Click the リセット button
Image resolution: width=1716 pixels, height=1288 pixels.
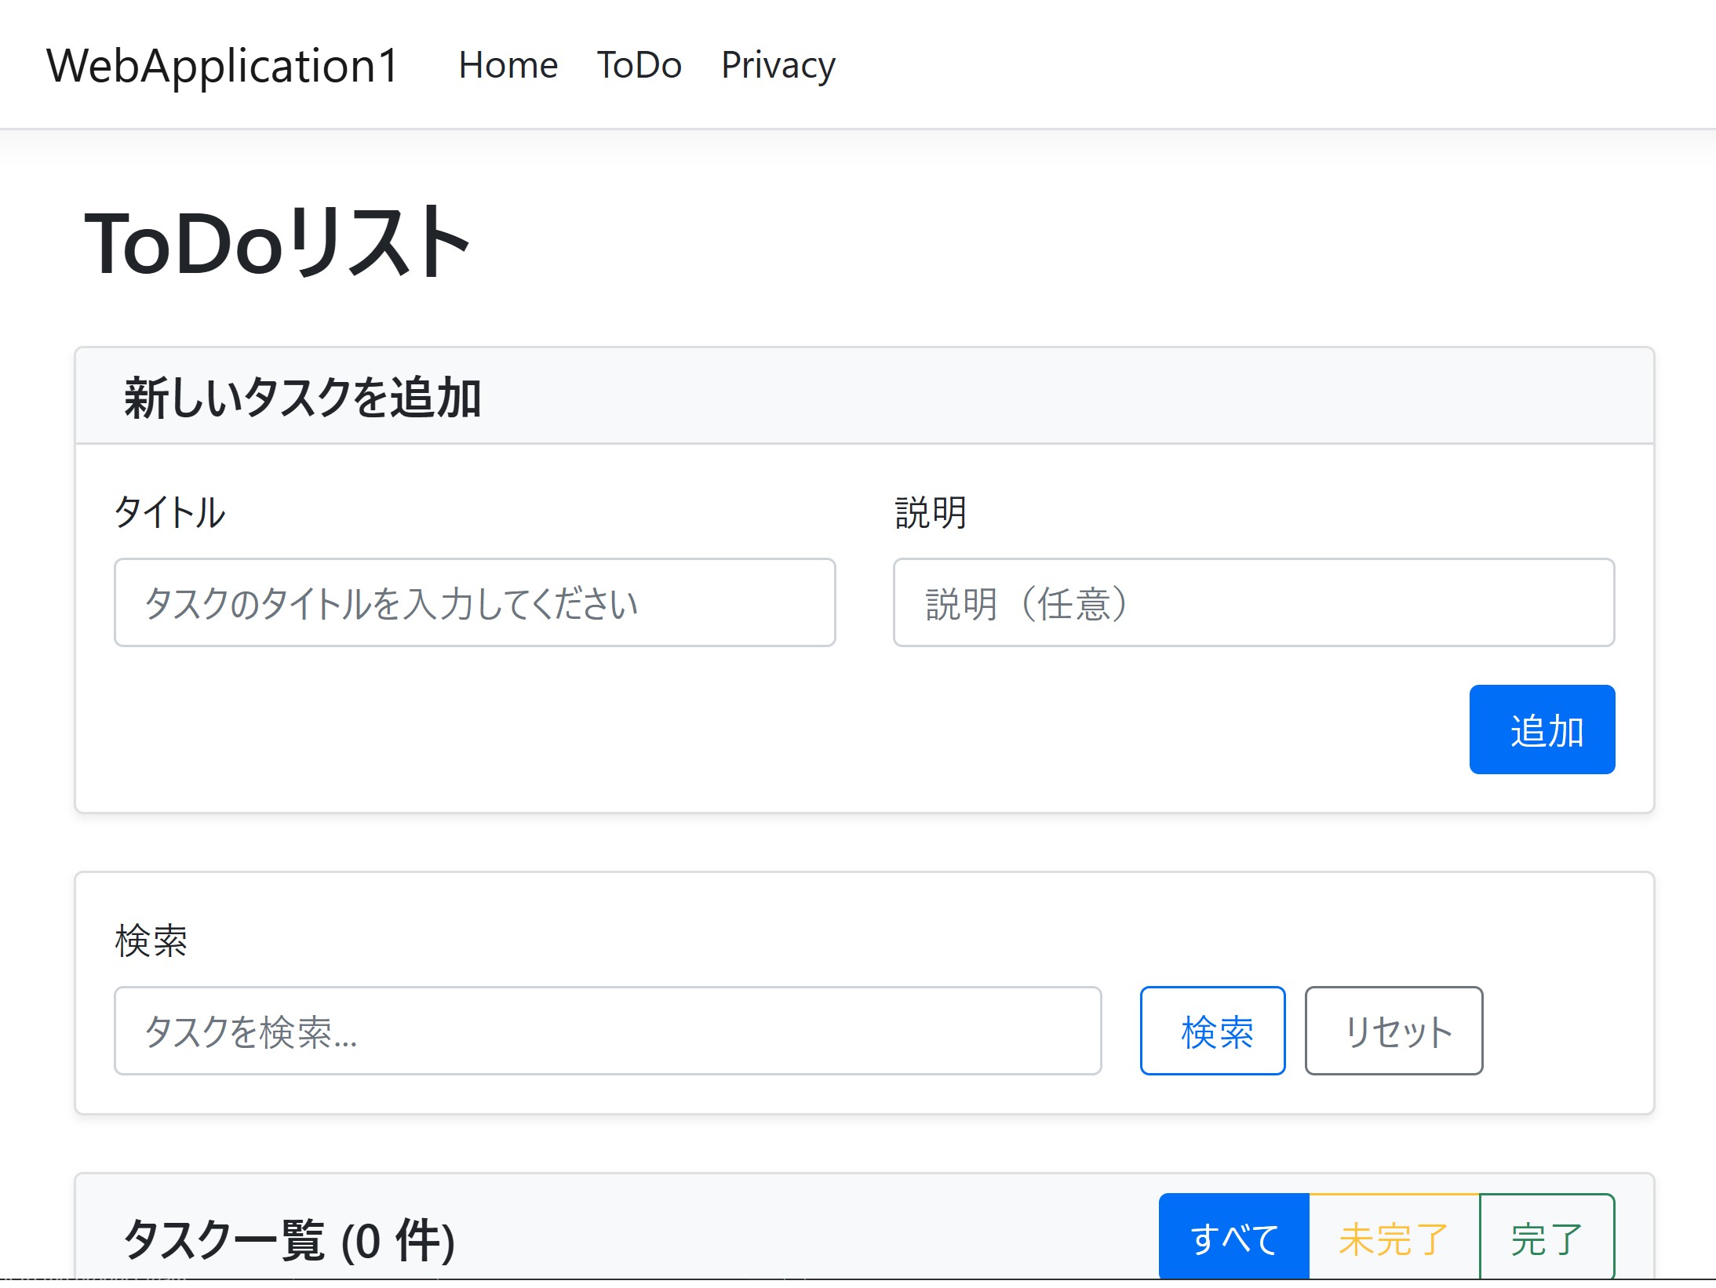[1394, 1031]
